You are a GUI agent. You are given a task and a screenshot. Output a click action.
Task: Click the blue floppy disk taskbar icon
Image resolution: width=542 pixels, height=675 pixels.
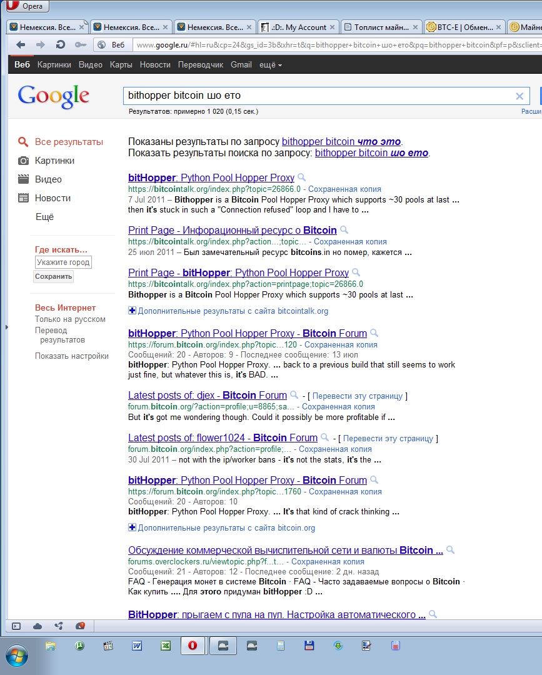(309, 646)
